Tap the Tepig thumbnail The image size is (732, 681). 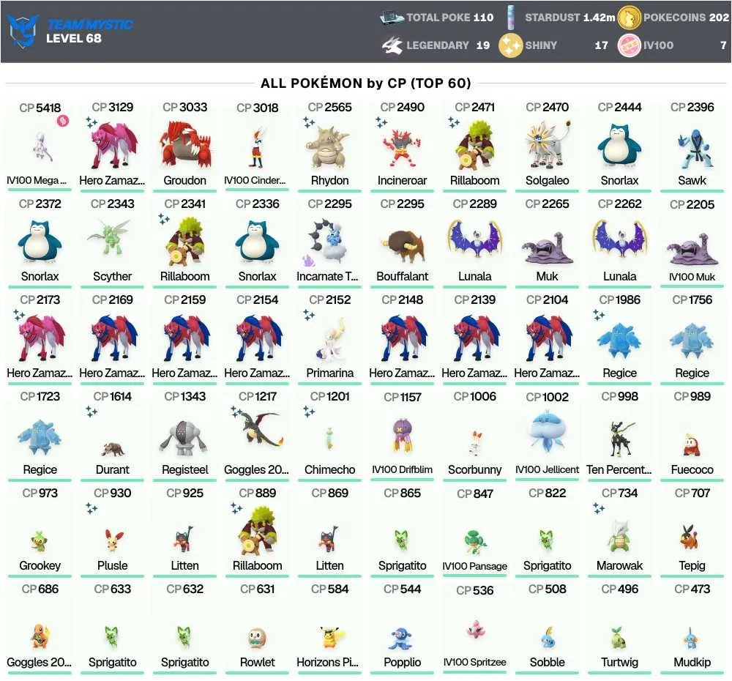click(690, 537)
